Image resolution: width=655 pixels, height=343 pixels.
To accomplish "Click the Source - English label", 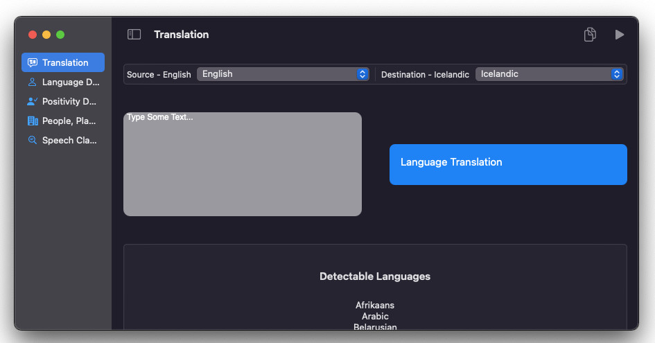I will 159,74.
